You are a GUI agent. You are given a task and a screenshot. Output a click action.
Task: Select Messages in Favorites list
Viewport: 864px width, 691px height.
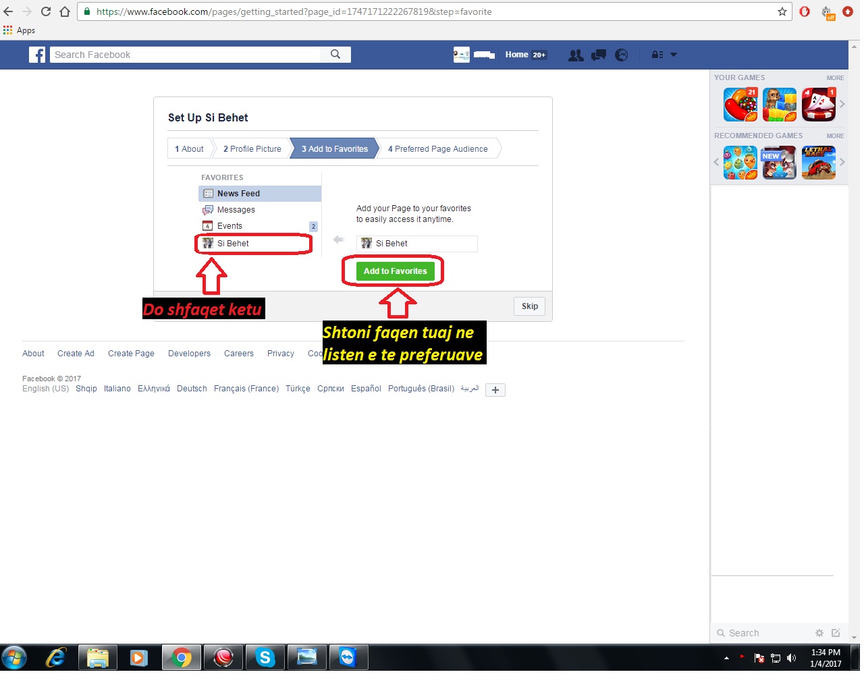click(x=260, y=210)
